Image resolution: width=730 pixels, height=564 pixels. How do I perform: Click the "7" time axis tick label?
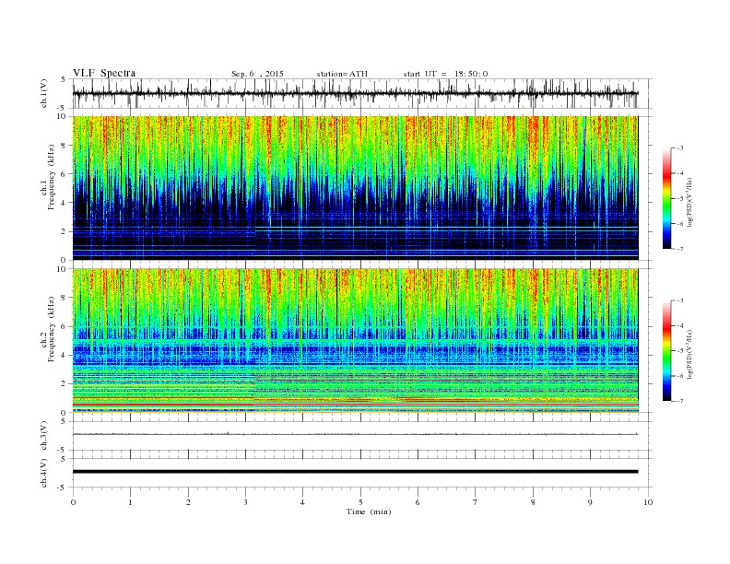pyautogui.click(x=476, y=502)
